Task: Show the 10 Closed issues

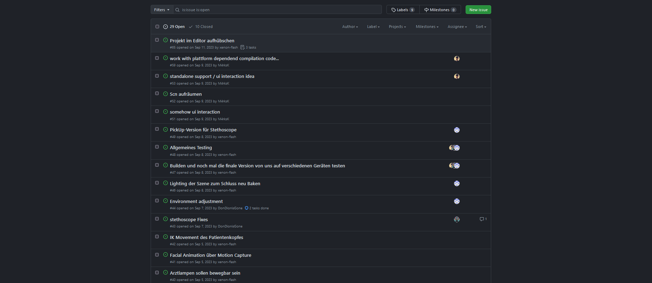Action: click(x=201, y=27)
